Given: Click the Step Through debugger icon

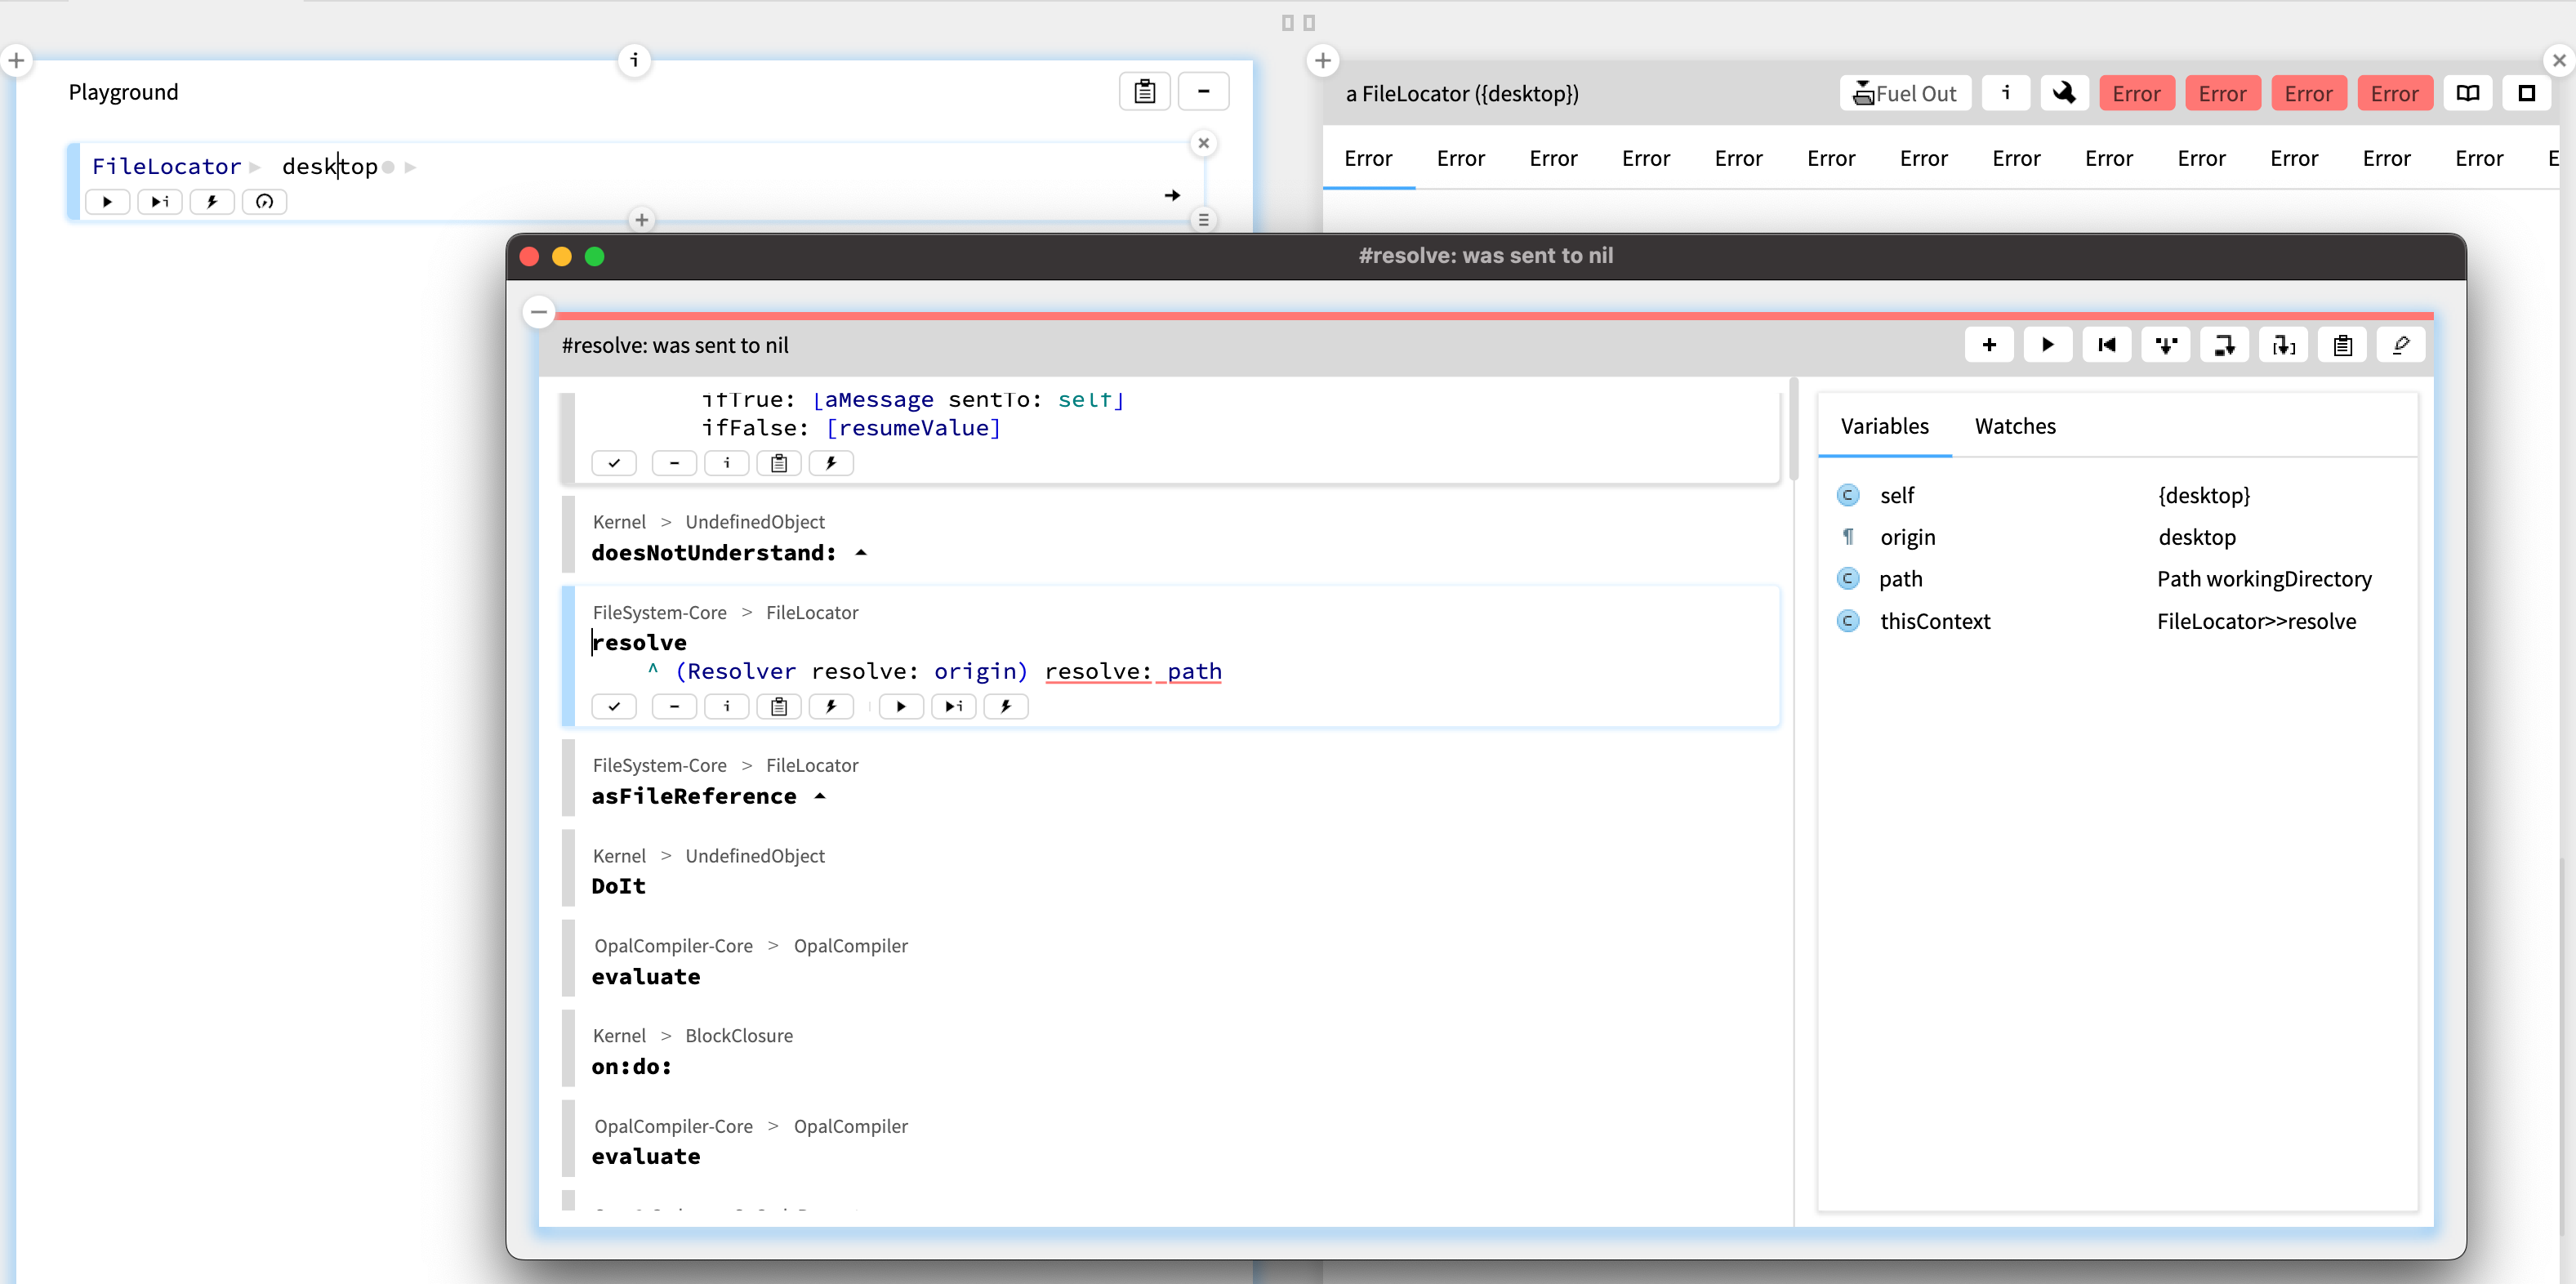Looking at the screenshot, I should 2283,345.
